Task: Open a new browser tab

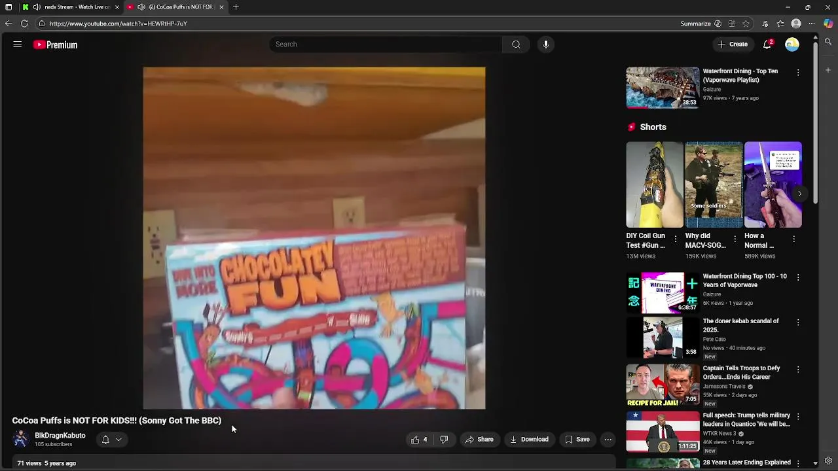Action: pos(236,7)
